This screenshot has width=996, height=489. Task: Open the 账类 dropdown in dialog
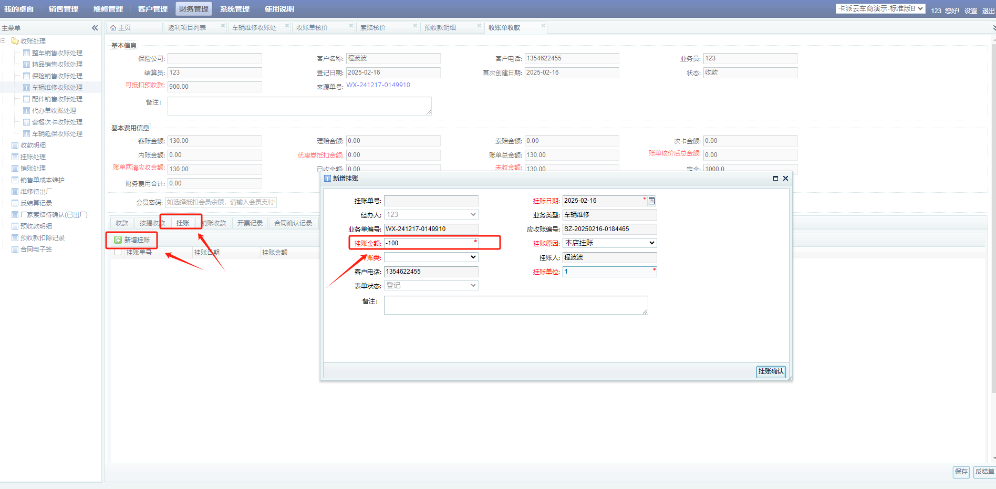(431, 257)
